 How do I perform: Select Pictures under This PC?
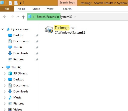pos(19,103)
